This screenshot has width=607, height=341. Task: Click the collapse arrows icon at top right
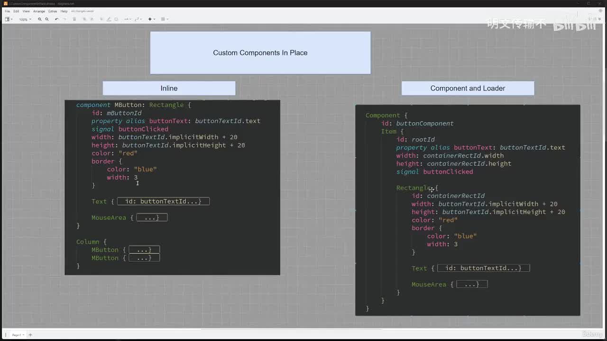(x=599, y=19)
